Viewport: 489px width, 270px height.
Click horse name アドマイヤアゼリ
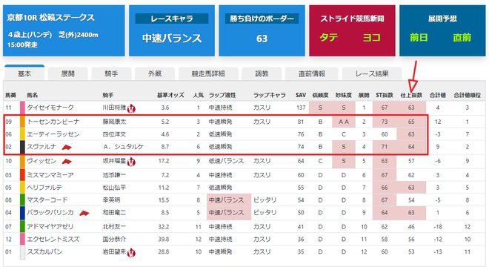tap(50, 227)
